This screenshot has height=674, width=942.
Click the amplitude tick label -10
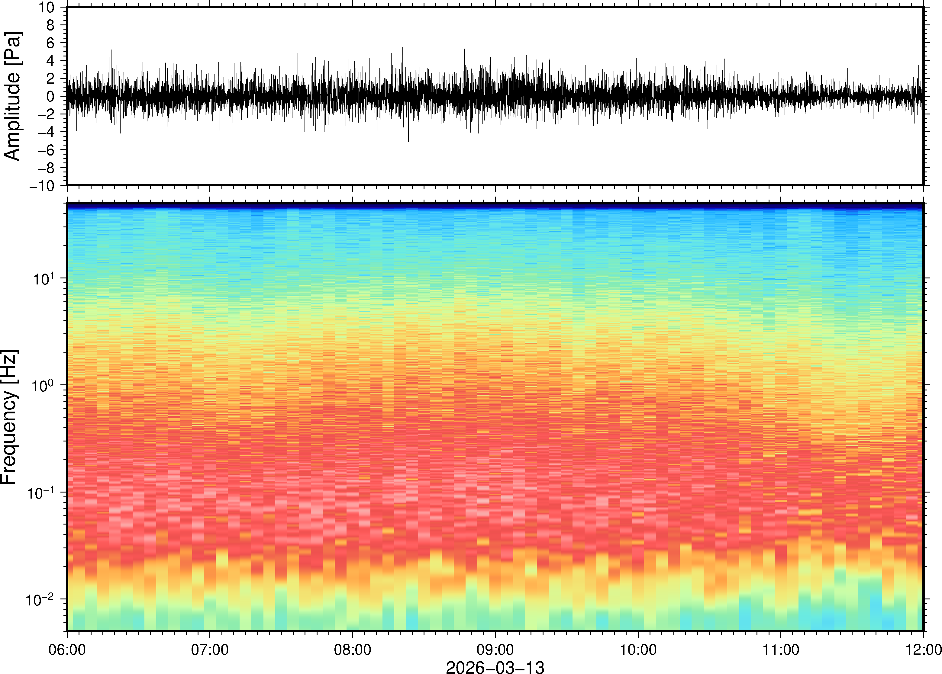click(x=42, y=186)
